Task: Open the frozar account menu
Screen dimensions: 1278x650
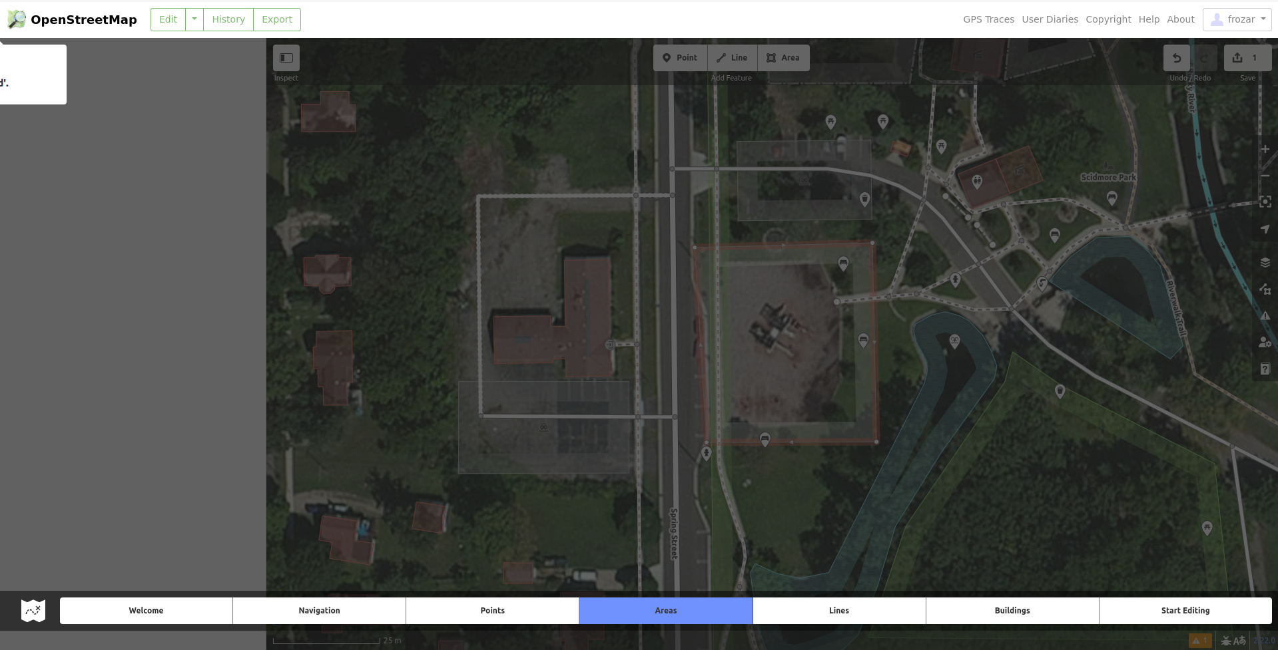Action: (x=1237, y=19)
